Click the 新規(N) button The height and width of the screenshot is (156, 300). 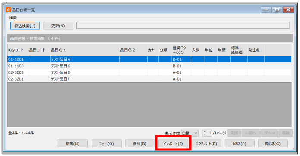(73, 144)
